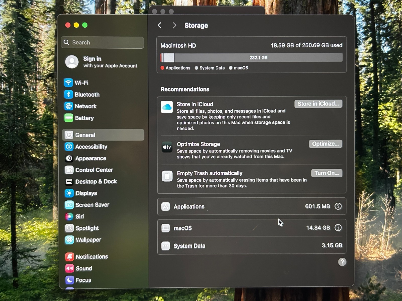
Task: Click info icon next to Applications size
Action: coord(338,206)
